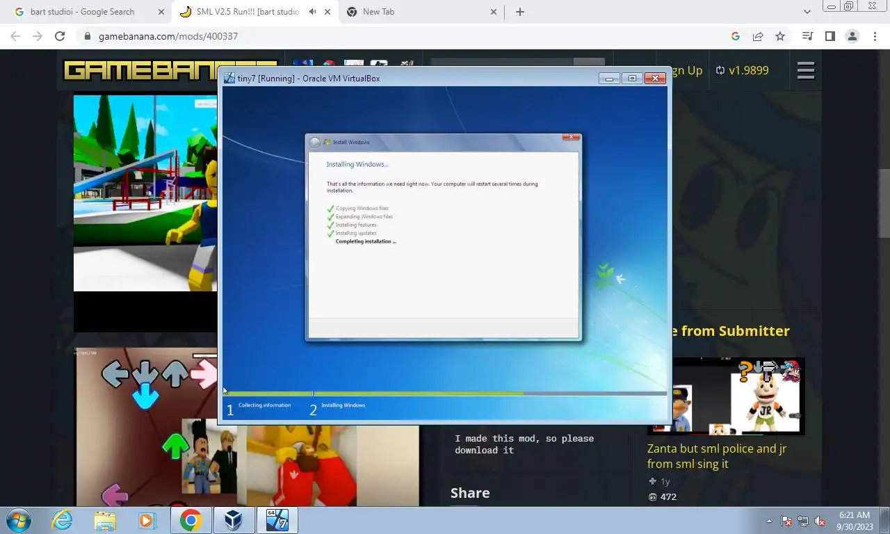
Task: Click the 'Expanding Windows files' step
Action: [364, 217]
